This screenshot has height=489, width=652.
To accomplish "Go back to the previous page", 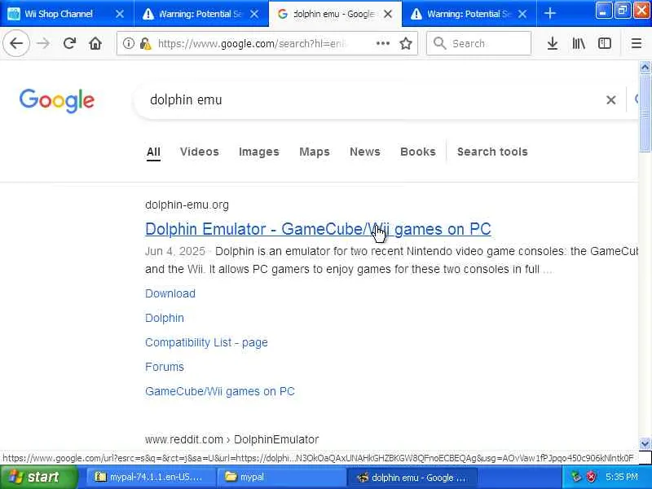I will point(16,43).
